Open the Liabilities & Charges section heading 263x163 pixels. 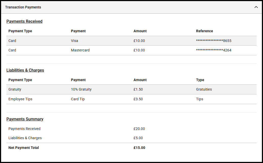25,70
